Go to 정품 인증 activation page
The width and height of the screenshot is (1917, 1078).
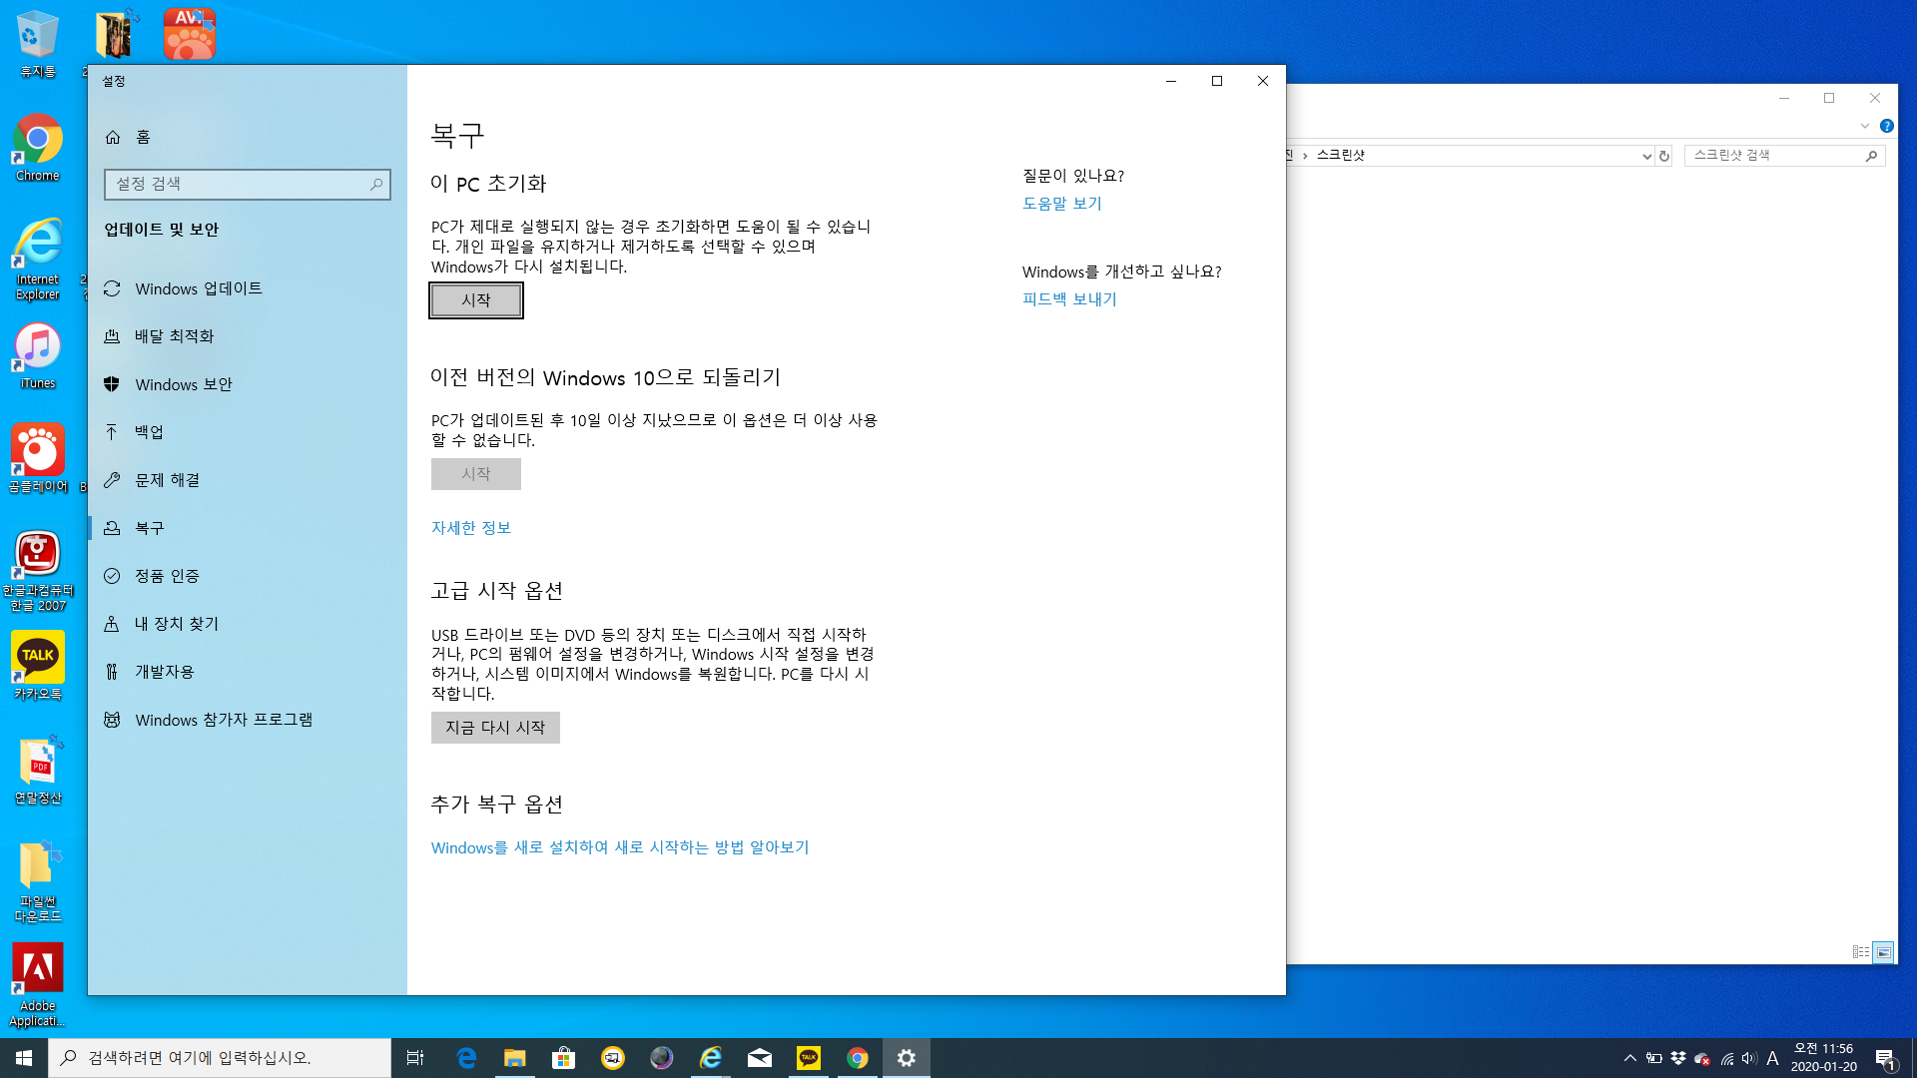[x=167, y=576]
